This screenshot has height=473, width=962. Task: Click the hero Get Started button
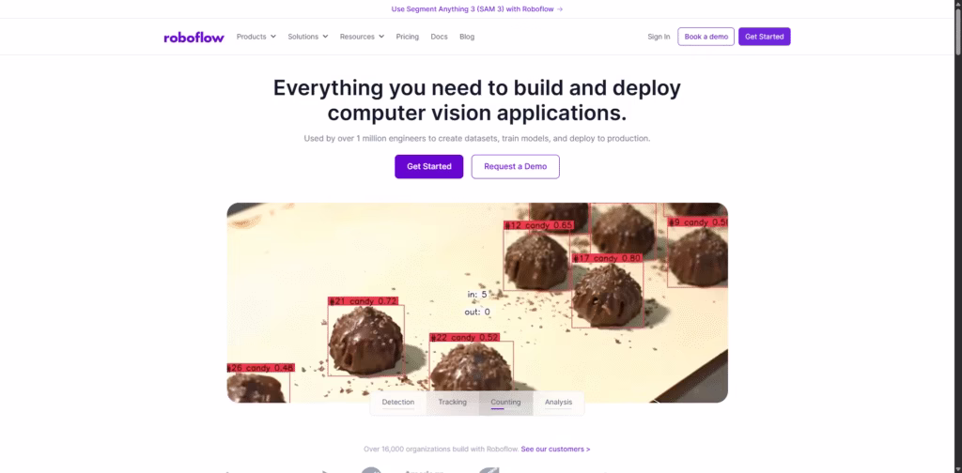pos(428,167)
